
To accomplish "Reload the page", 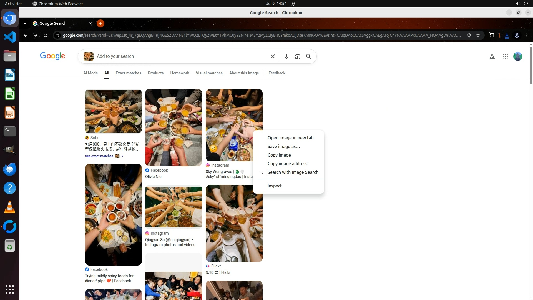I will (46, 35).
